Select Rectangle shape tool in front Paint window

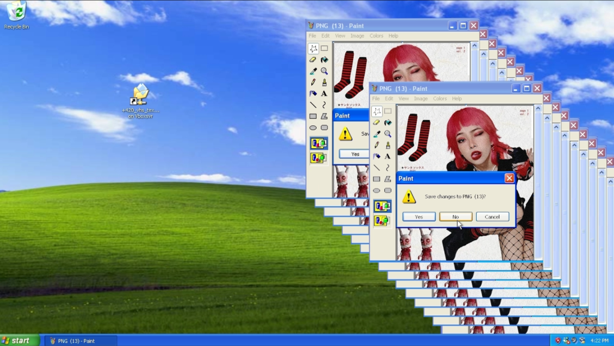pos(377,179)
